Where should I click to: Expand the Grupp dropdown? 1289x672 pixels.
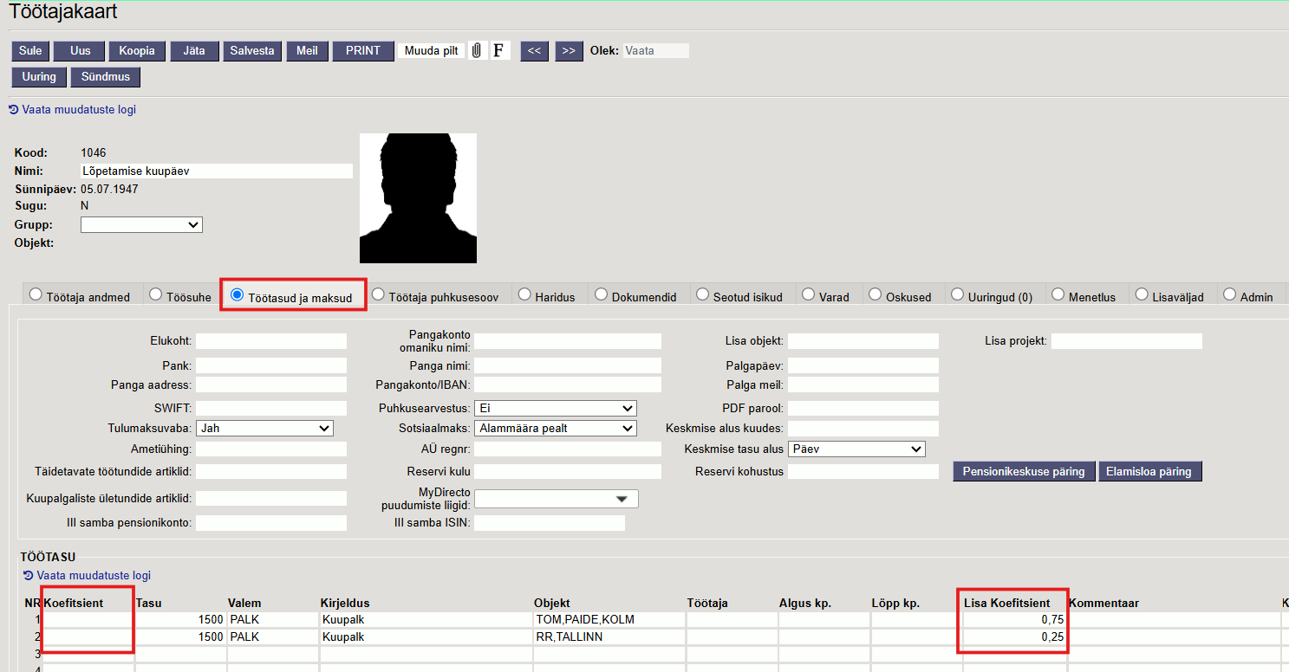[x=141, y=225]
